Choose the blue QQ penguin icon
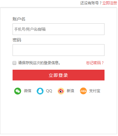 tap(40, 91)
